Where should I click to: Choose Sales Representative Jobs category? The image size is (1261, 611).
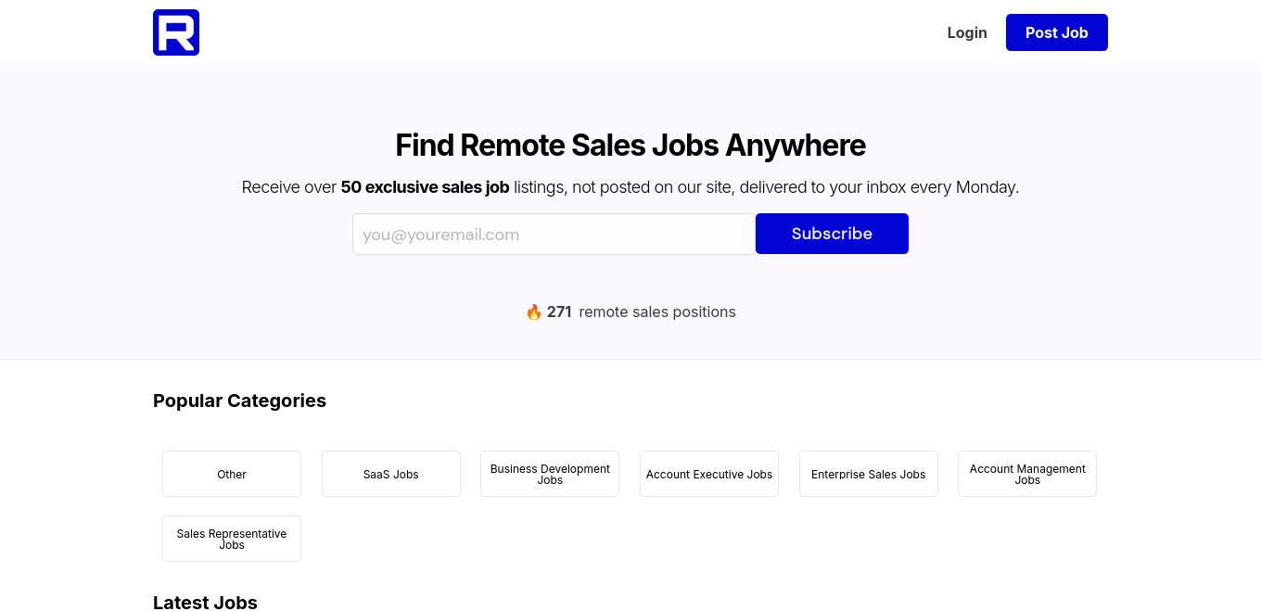click(232, 539)
